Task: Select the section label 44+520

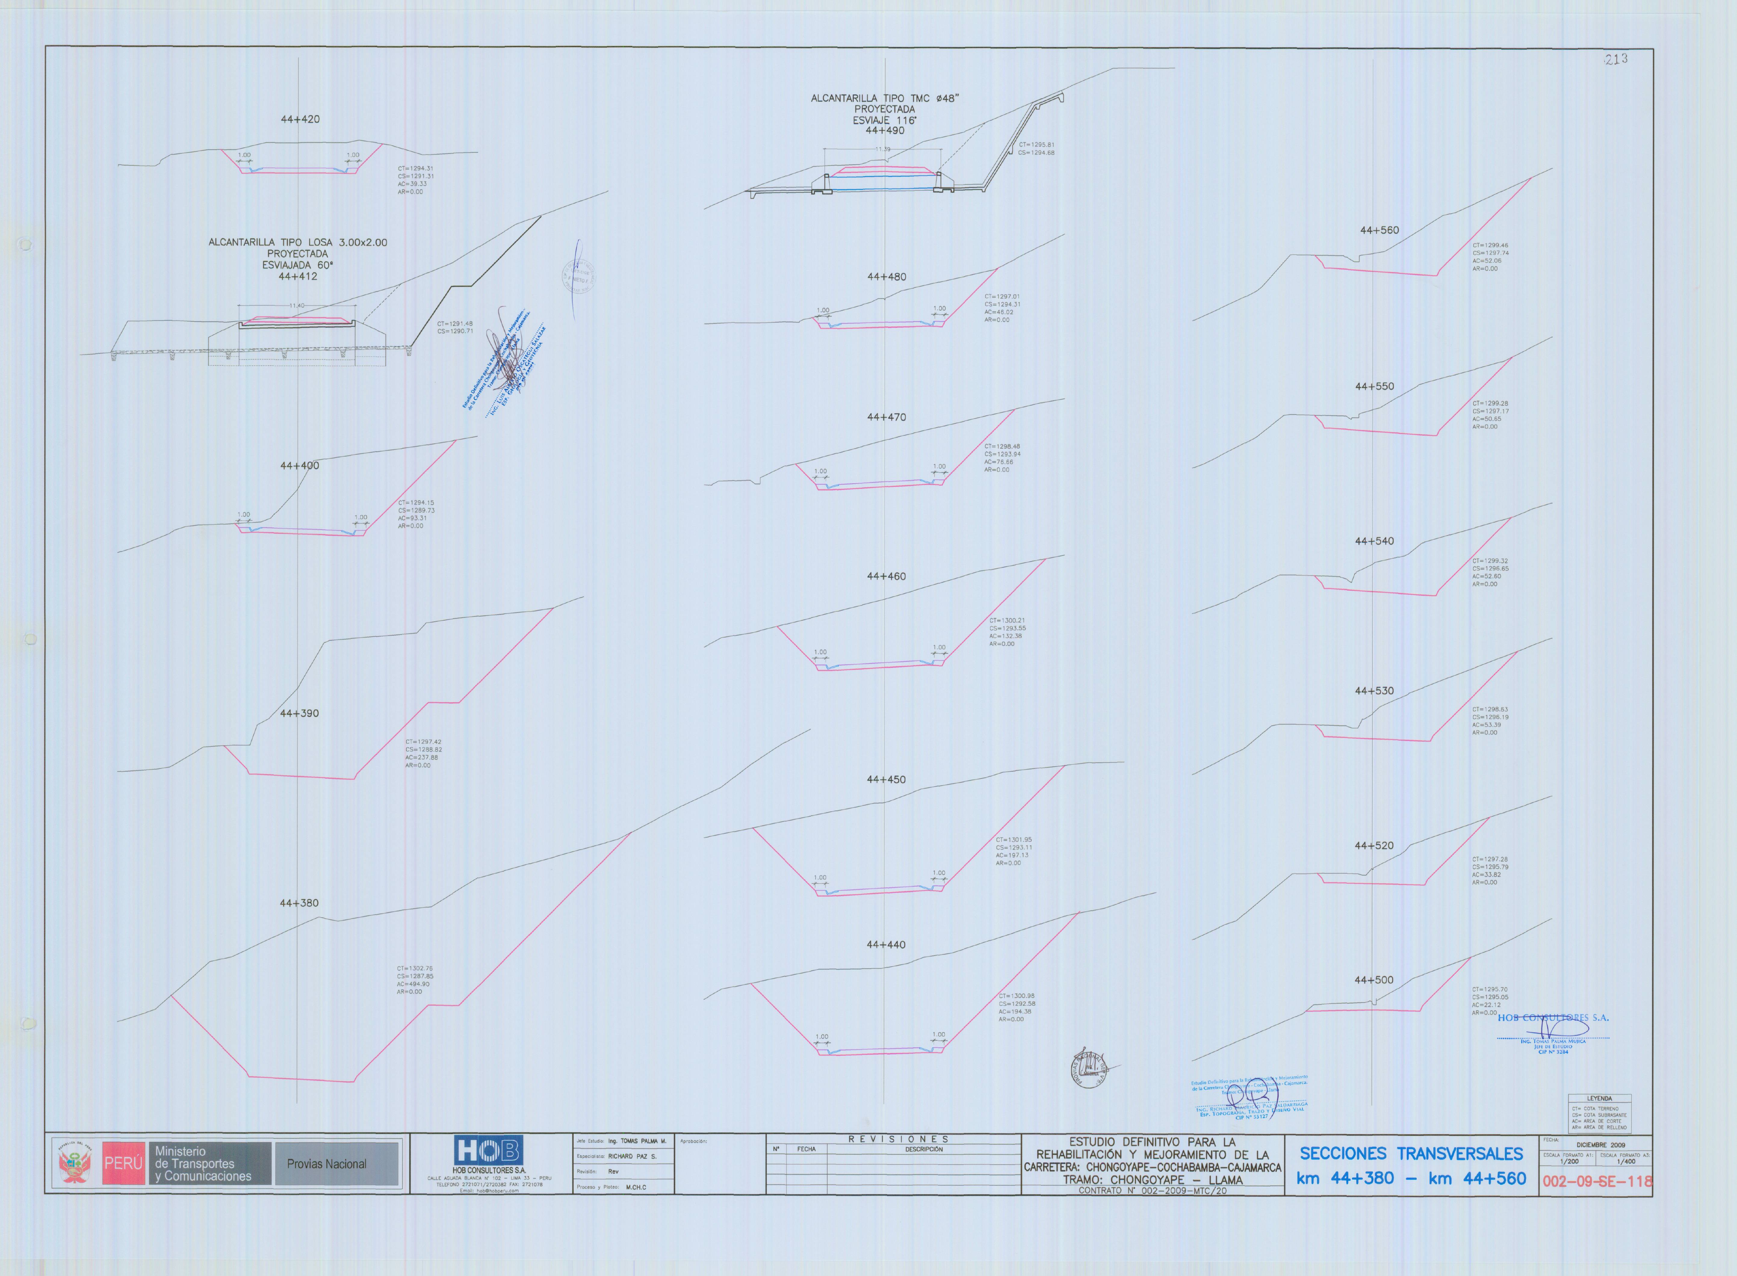Action: pos(1374,846)
